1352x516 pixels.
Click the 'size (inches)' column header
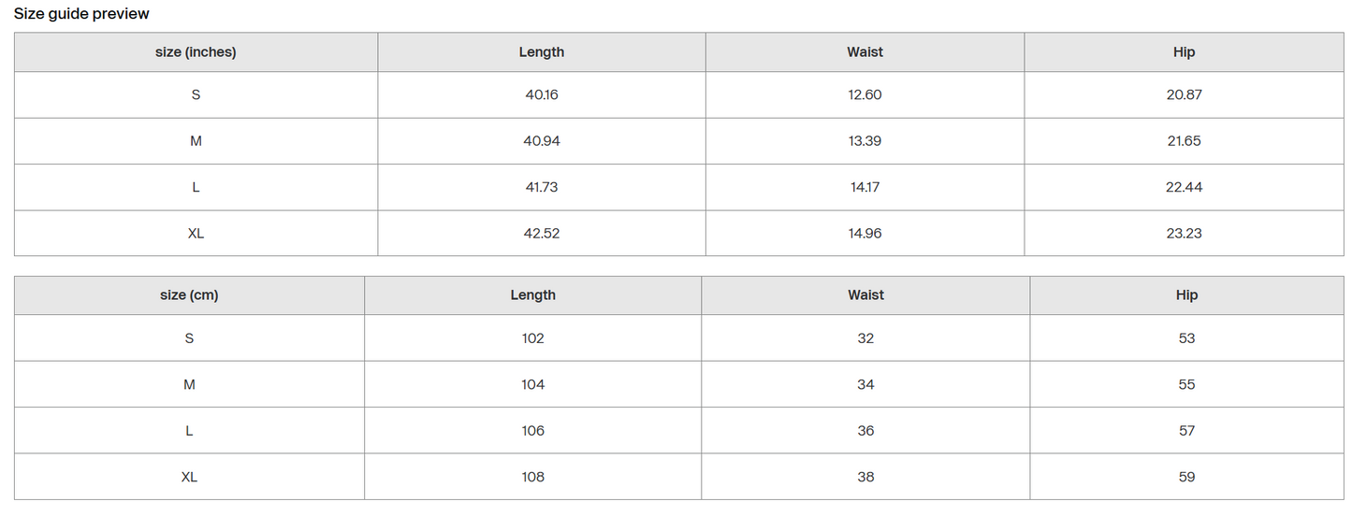196,52
